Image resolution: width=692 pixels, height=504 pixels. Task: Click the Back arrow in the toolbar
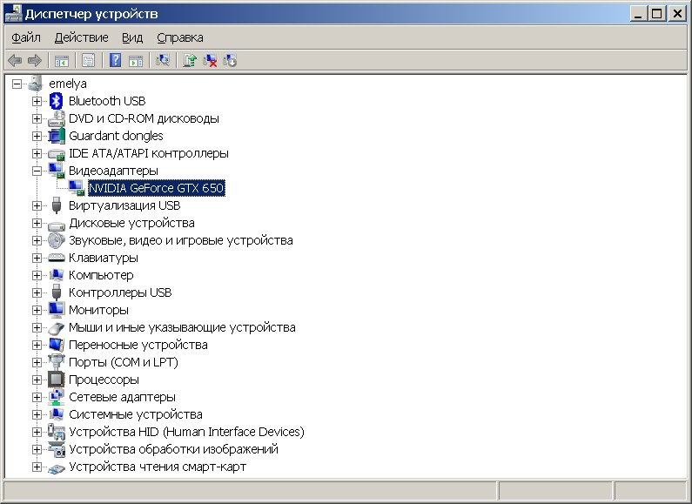pyautogui.click(x=15, y=60)
